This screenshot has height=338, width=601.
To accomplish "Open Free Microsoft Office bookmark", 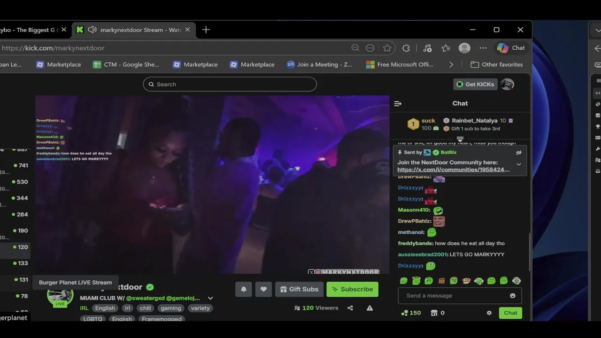I will (x=400, y=64).
